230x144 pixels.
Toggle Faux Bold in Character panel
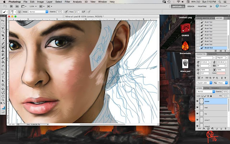pyautogui.click(x=199, y=78)
